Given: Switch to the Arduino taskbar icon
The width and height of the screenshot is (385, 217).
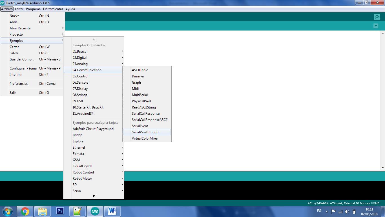Looking at the screenshot, I should (x=95, y=211).
